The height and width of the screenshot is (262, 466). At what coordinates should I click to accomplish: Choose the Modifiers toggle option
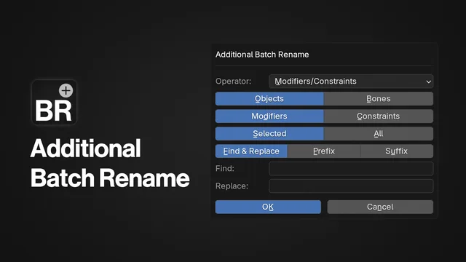click(269, 116)
